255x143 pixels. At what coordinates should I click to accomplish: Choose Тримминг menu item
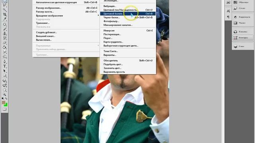[x=66, y=23]
